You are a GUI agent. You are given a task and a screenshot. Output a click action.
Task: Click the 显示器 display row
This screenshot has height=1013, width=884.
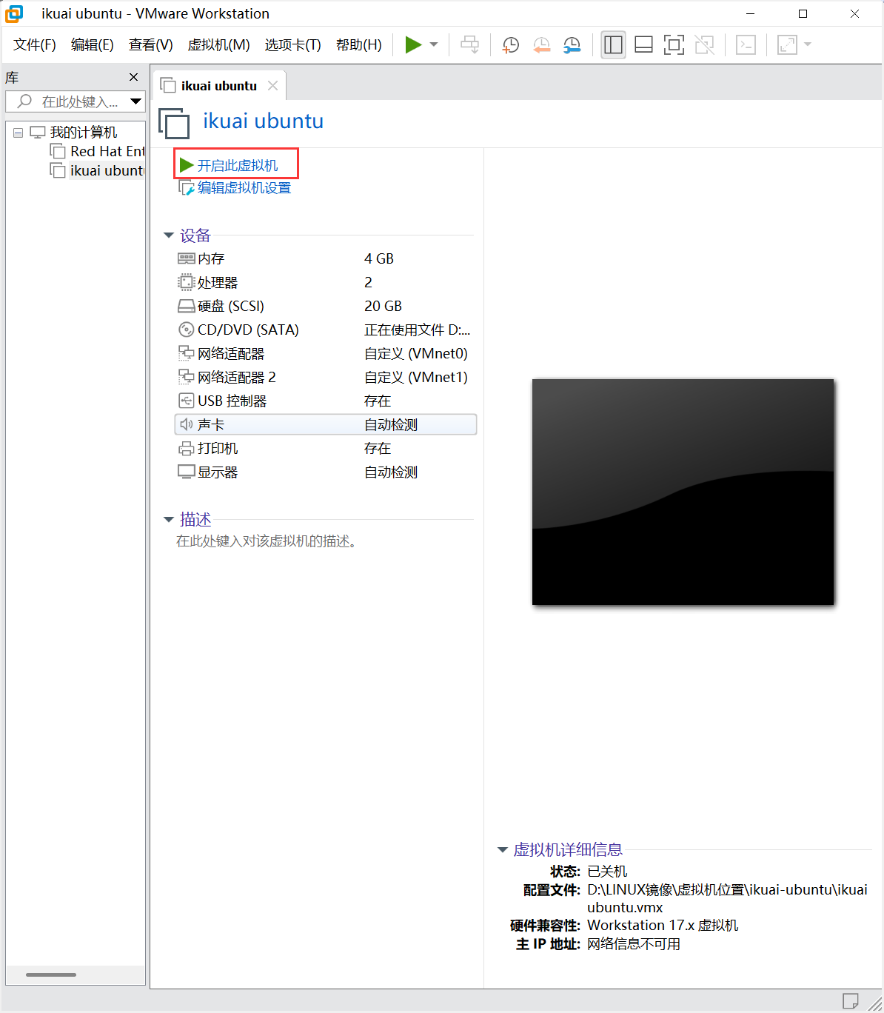pos(326,472)
